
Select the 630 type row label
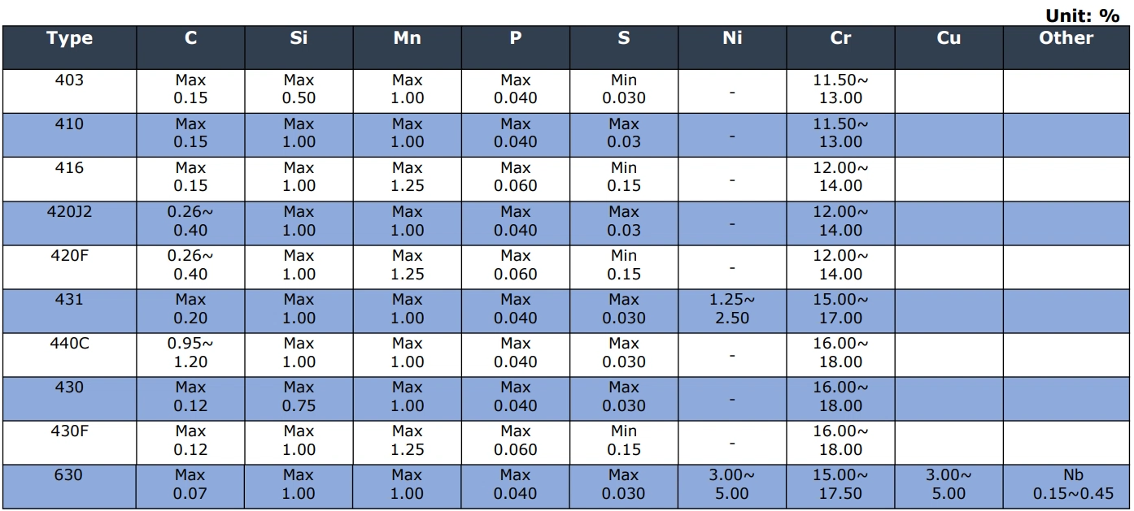click(x=69, y=475)
